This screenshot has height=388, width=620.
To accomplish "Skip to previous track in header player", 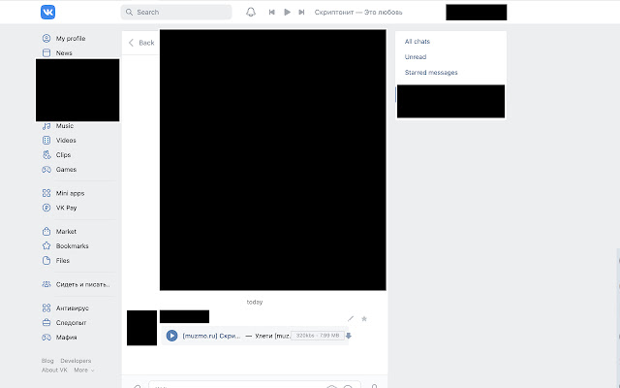I will point(271,13).
